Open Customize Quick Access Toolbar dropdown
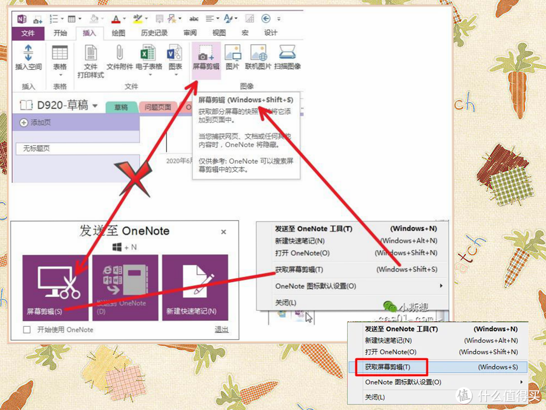Screen dimensions: 546x410 click(278, 19)
